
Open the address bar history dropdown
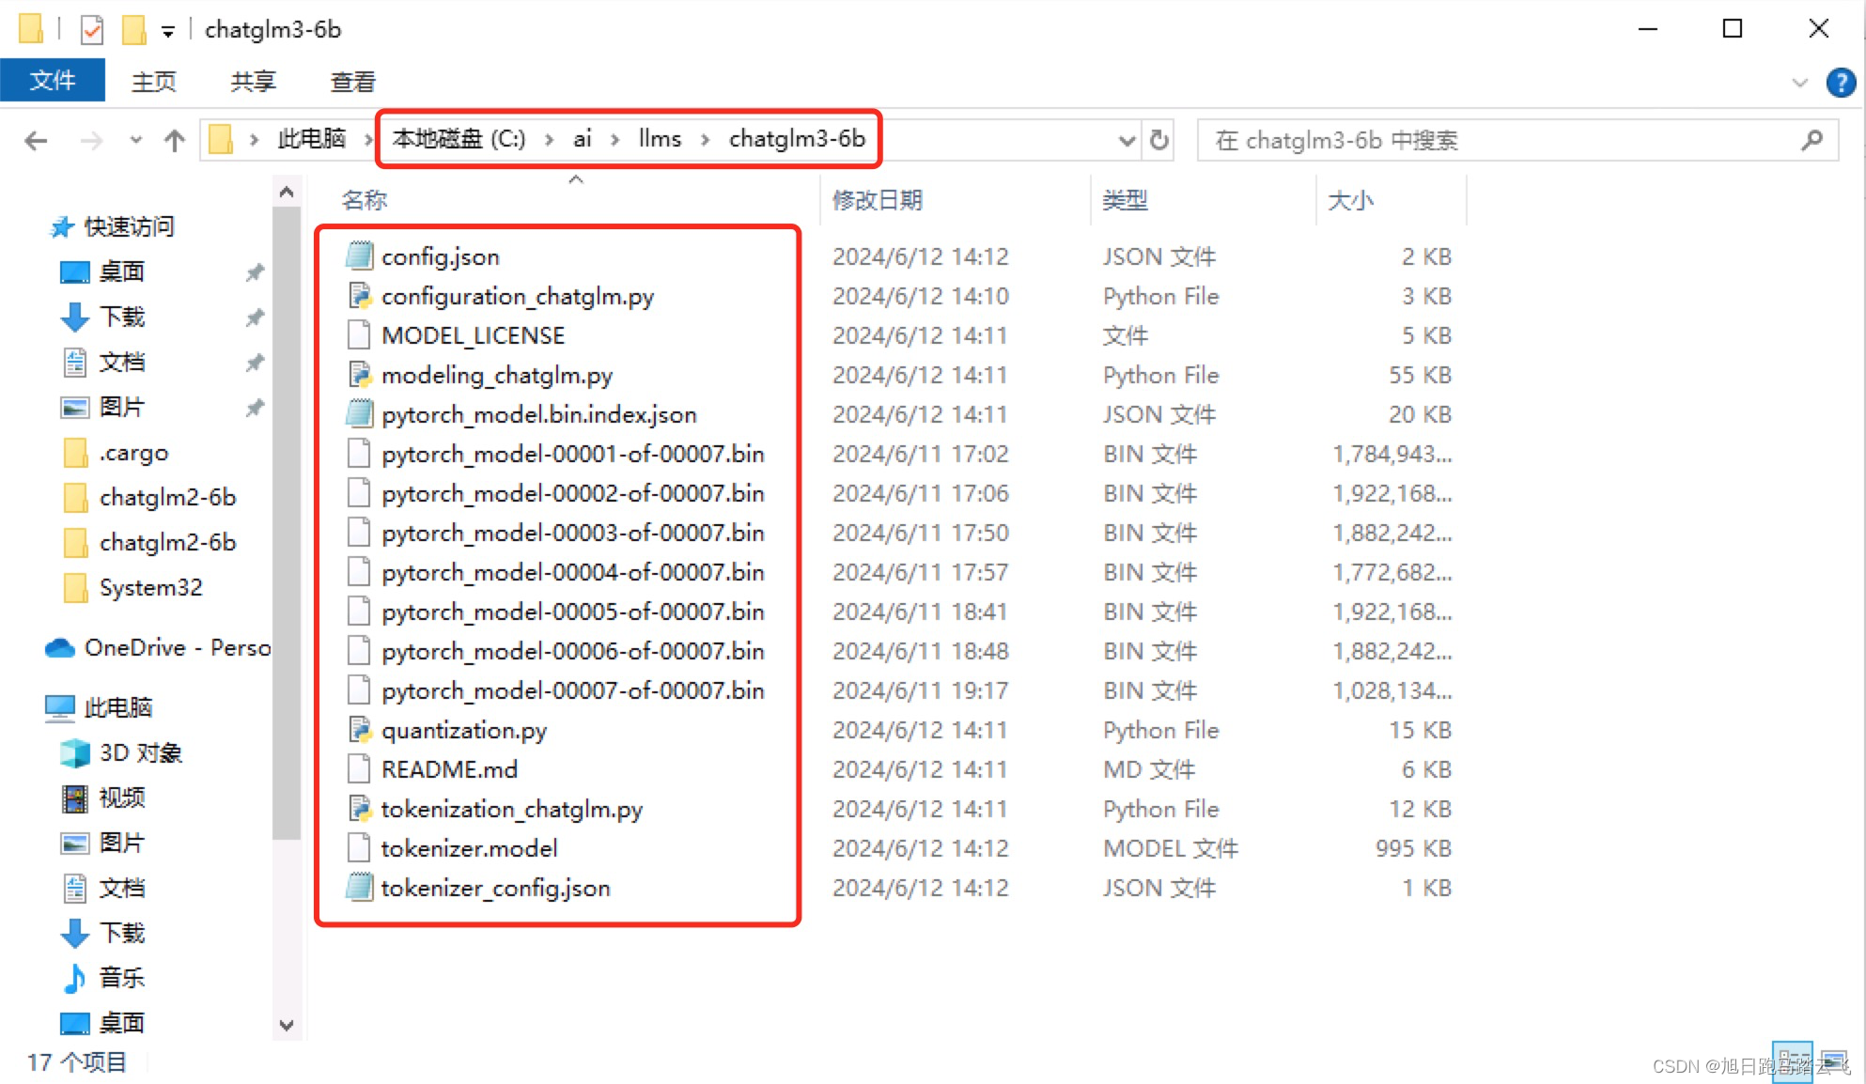(x=1127, y=141)
